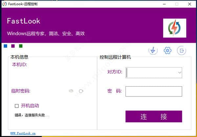Select the purple theme color square
The height and width of the screenshot is (137, 197).
pyautogui.click(x=13, y=46)
